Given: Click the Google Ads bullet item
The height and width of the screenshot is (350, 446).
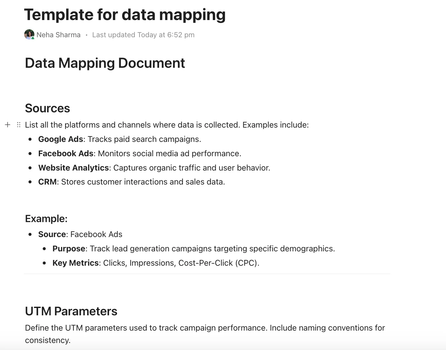Looking at the screenshot, I should (x=120, y=139).
